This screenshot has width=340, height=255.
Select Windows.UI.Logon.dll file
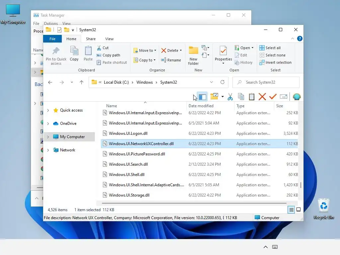click(x=199, y=133)
